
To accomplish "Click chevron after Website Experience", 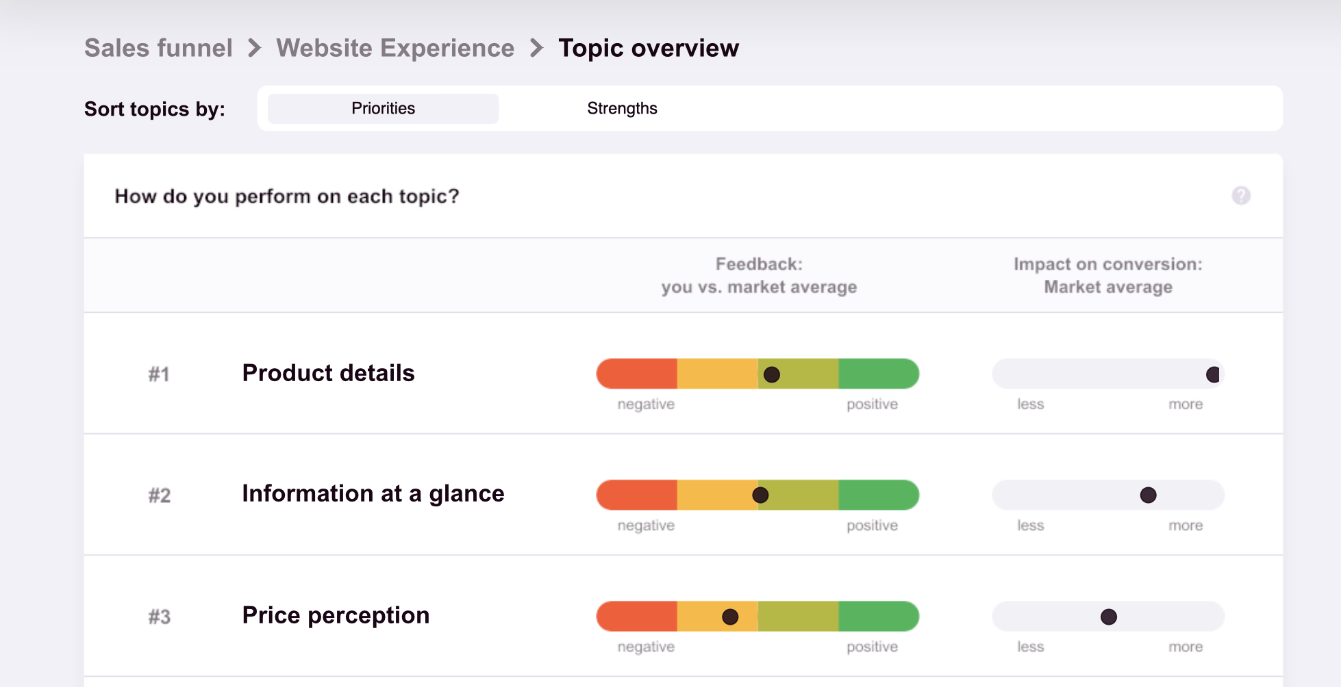I will pos(537,49).
